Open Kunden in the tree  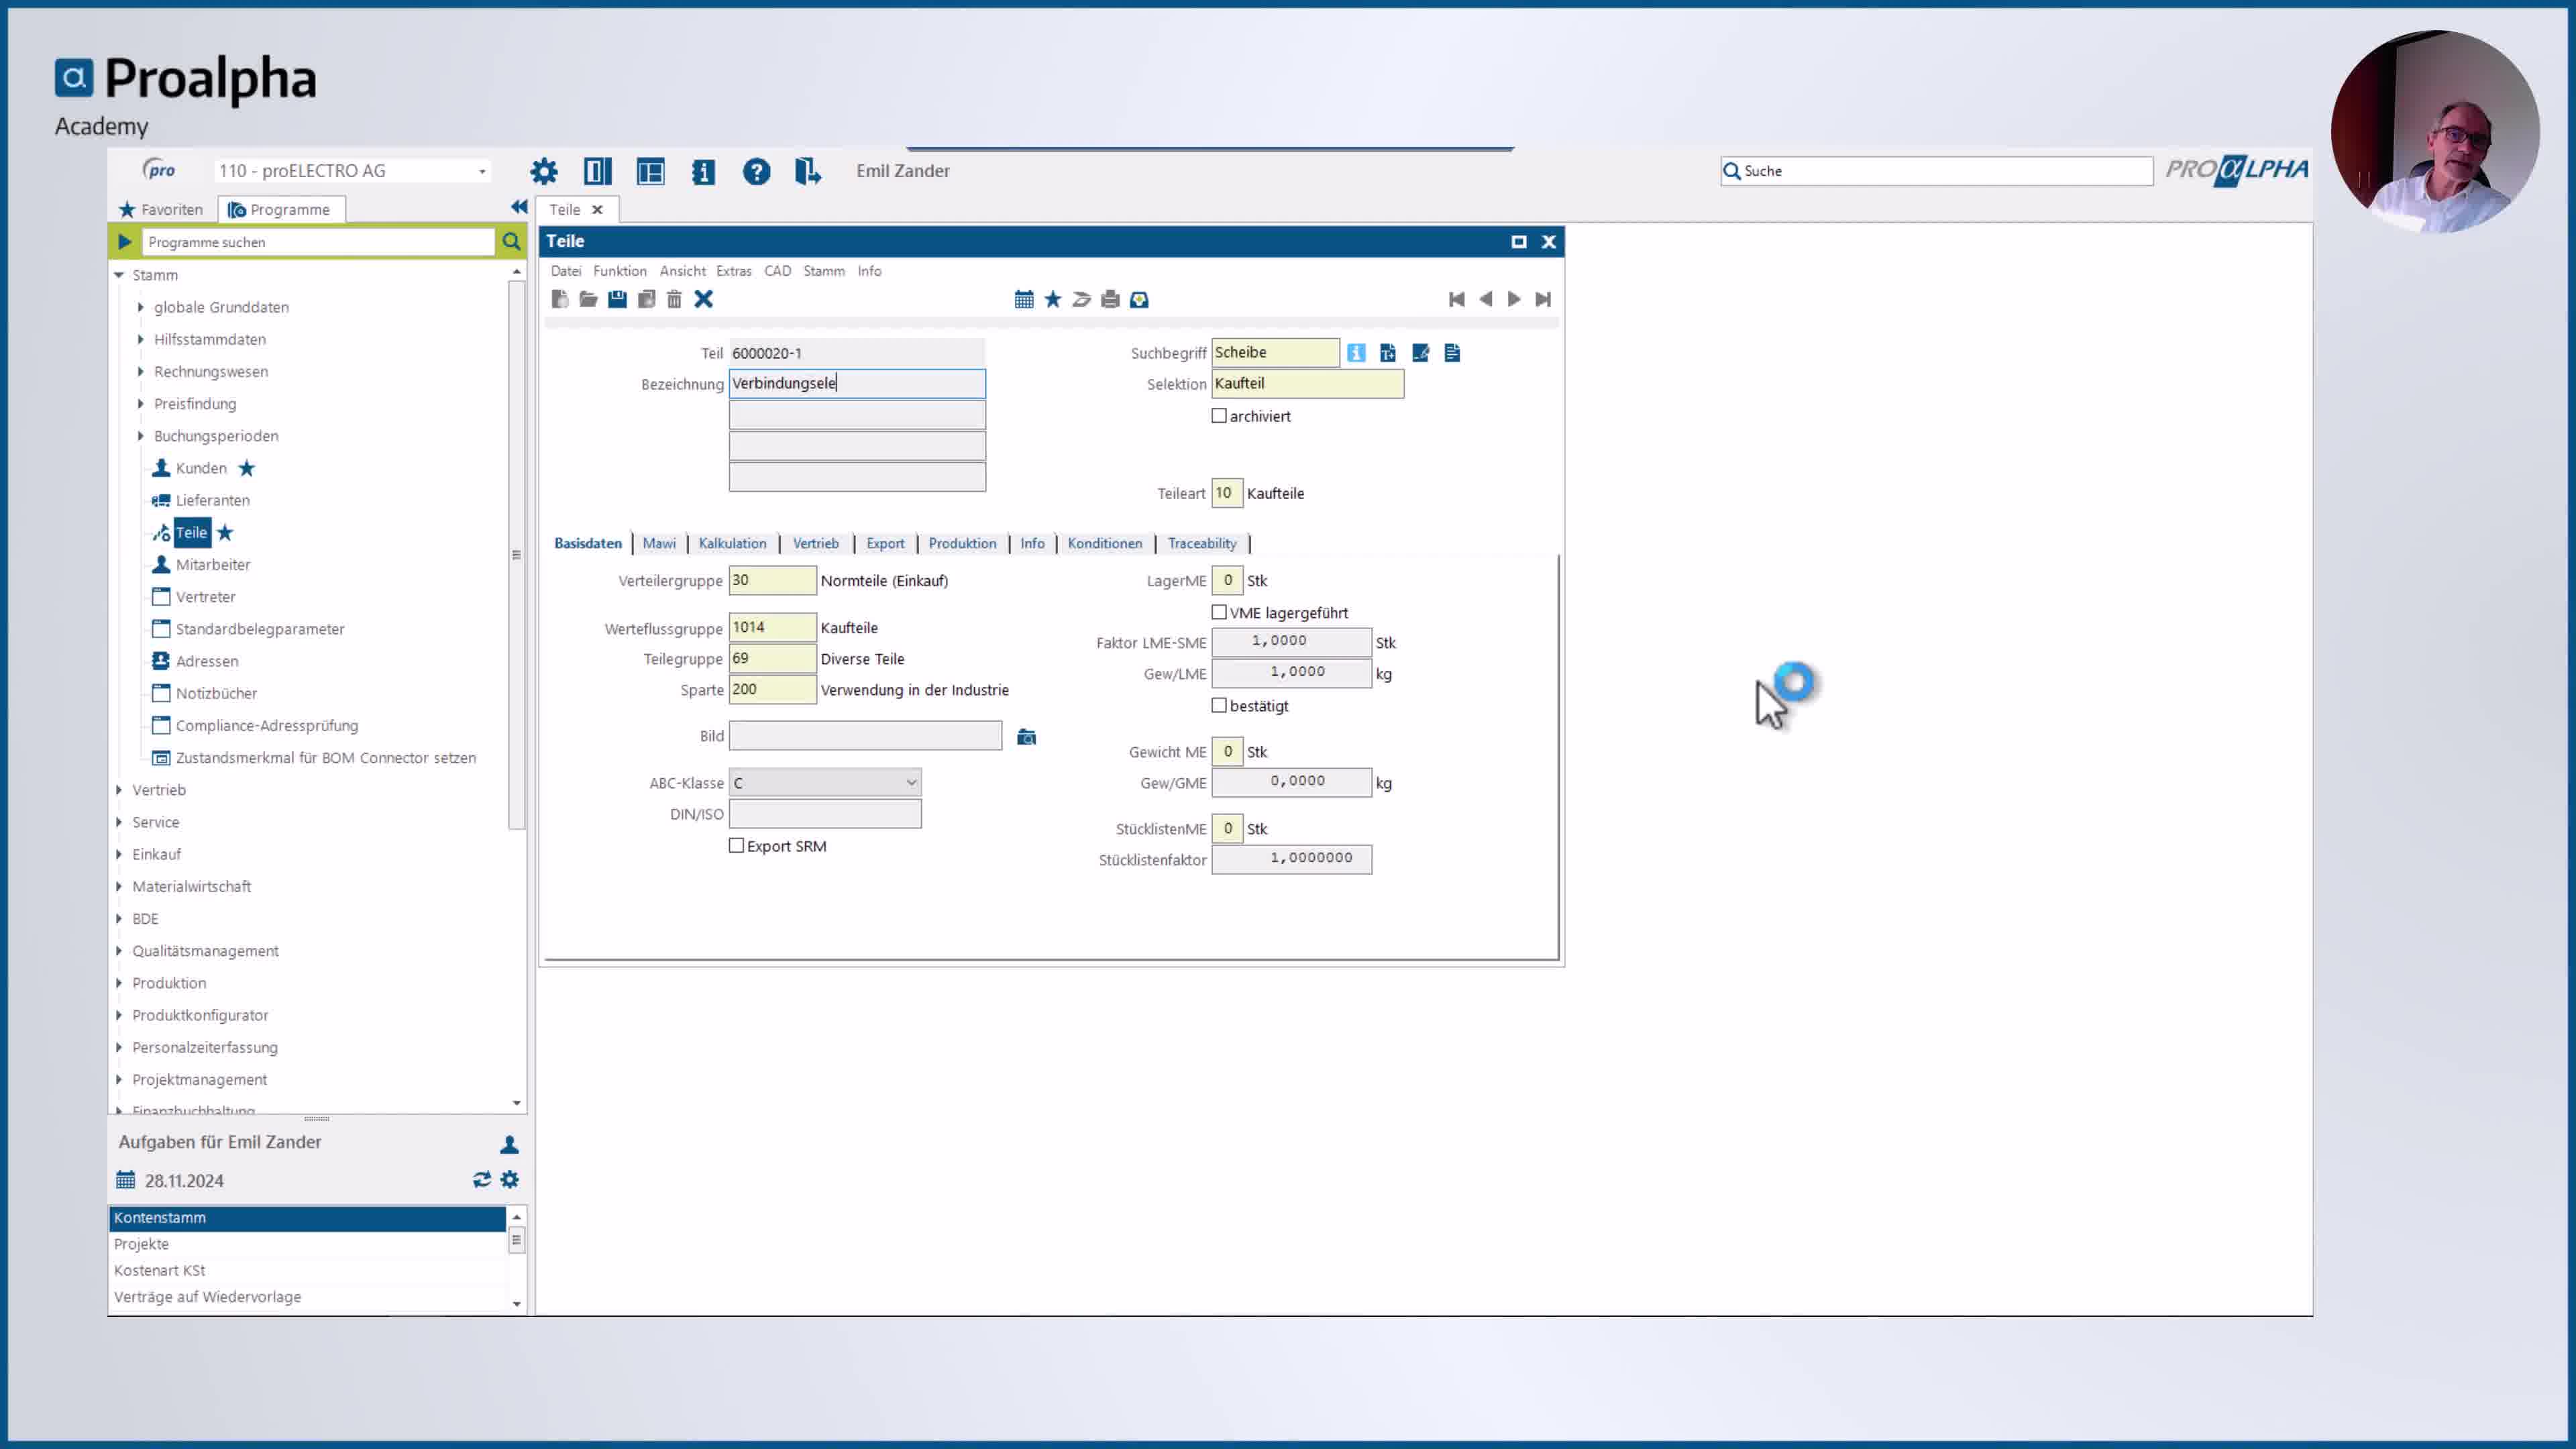point(201,468)
